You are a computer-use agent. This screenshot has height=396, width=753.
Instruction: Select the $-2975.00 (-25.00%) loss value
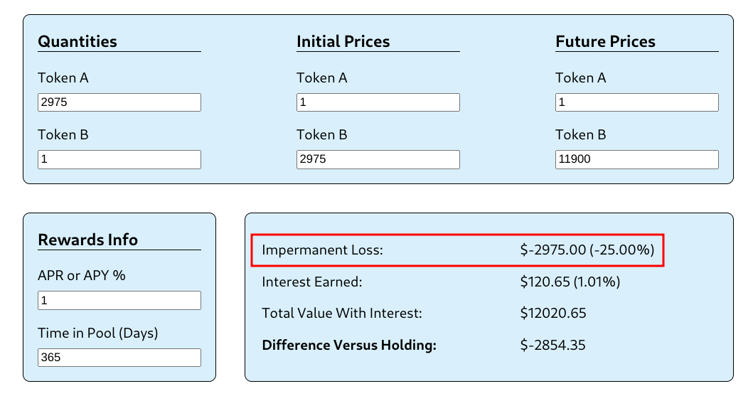[x=587, y=250]
